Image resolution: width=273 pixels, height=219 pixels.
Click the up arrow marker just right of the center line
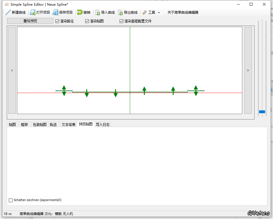tap(144, 90)
